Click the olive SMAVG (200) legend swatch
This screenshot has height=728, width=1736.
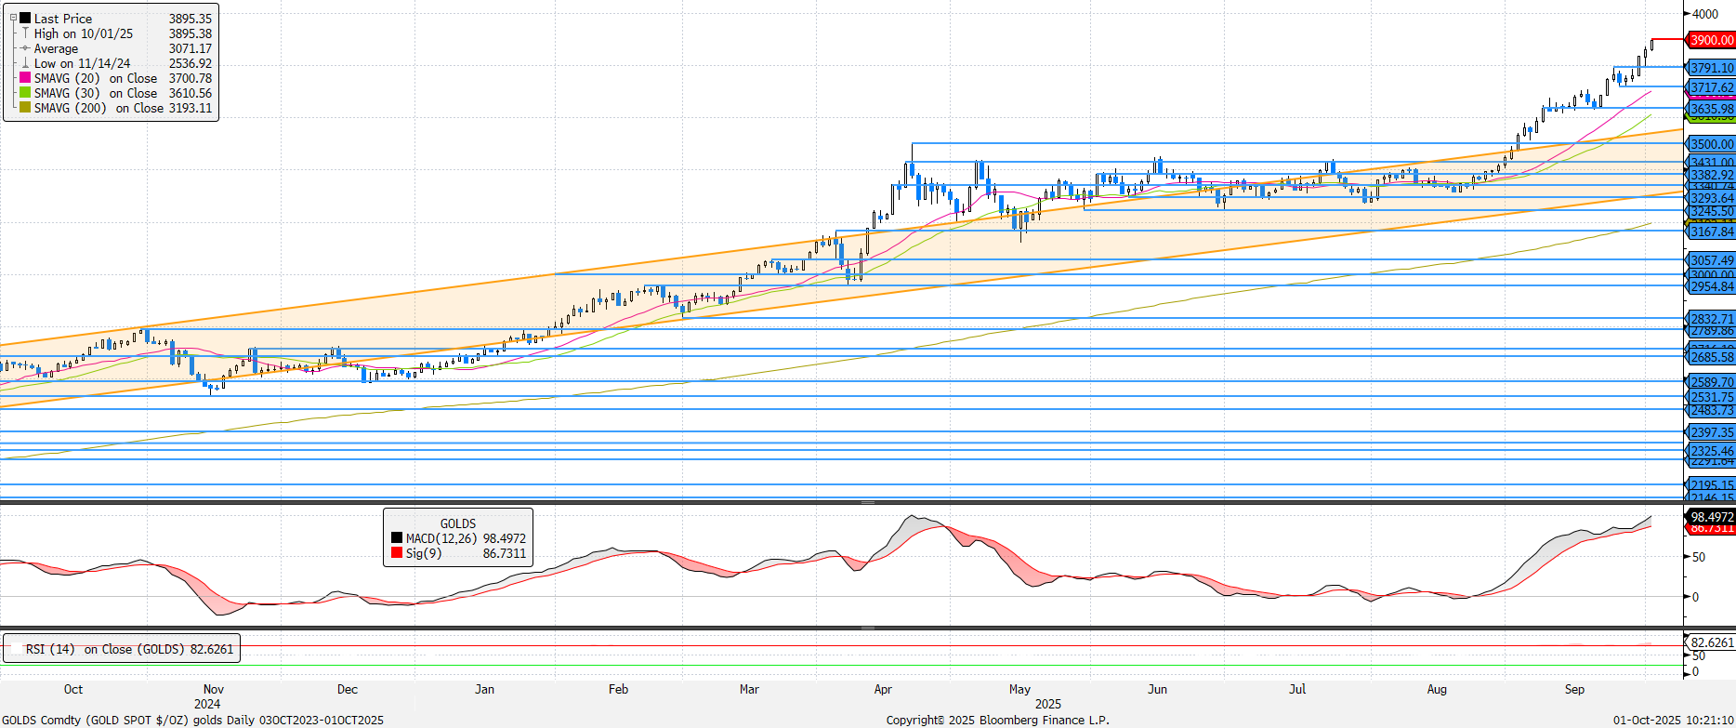[25, 108]
